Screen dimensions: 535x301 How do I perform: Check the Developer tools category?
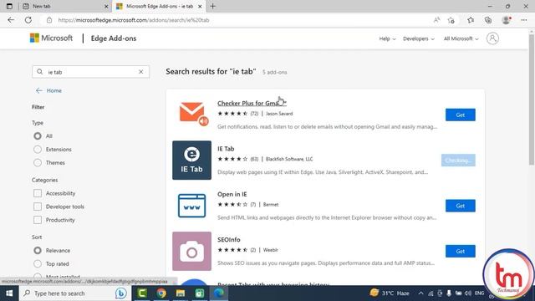pos(38,207)
